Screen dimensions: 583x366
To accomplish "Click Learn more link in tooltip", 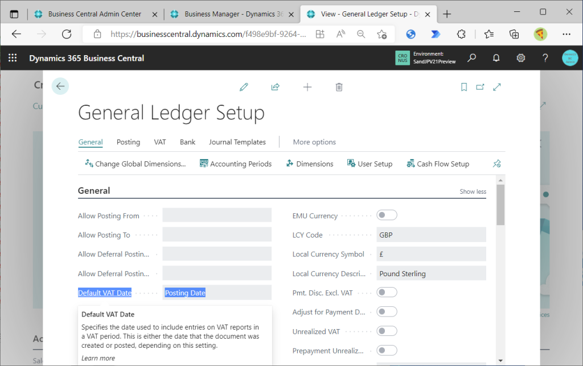I will 98,358.
